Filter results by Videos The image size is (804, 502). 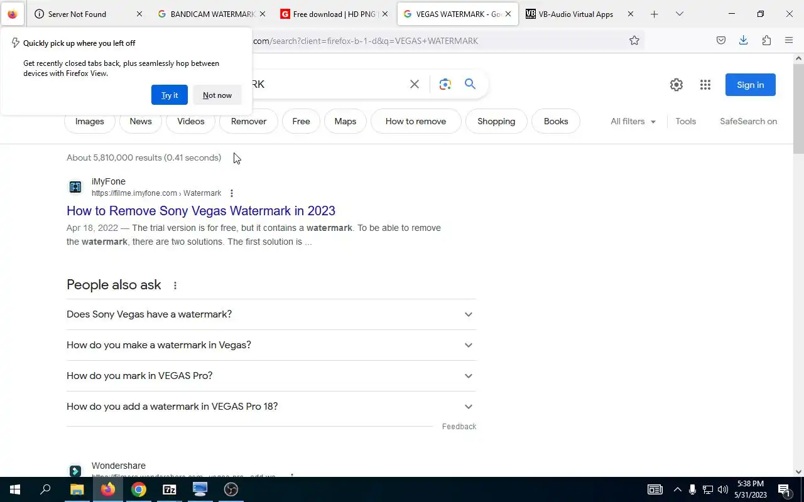pyautogui.click(x=191, y=121)
